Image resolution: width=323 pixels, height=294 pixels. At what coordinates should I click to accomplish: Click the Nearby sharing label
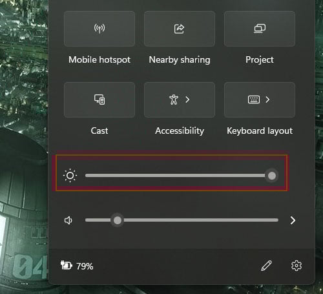click(x=180, y=59)
